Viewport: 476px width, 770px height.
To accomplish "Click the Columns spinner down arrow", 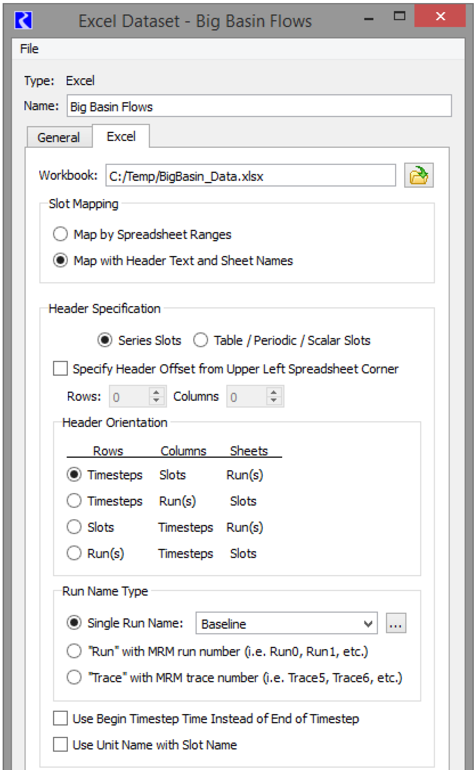I will pos(273,400).
